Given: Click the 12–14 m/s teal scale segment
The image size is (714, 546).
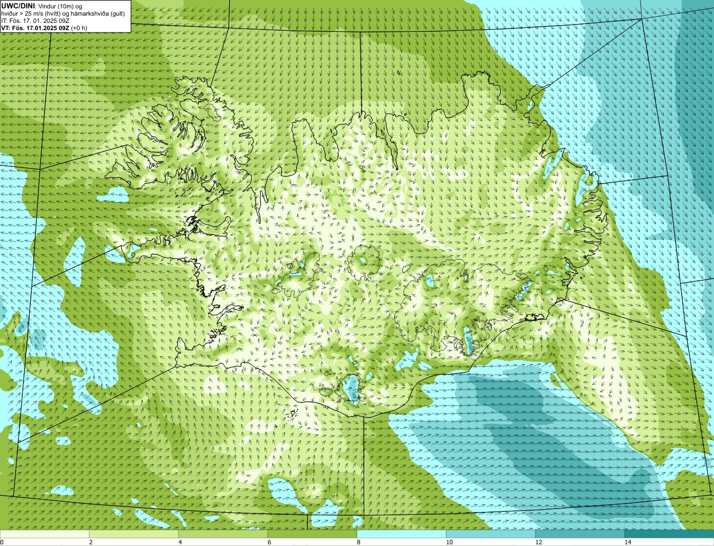Looking at the screenshot, I should (580, 534).
